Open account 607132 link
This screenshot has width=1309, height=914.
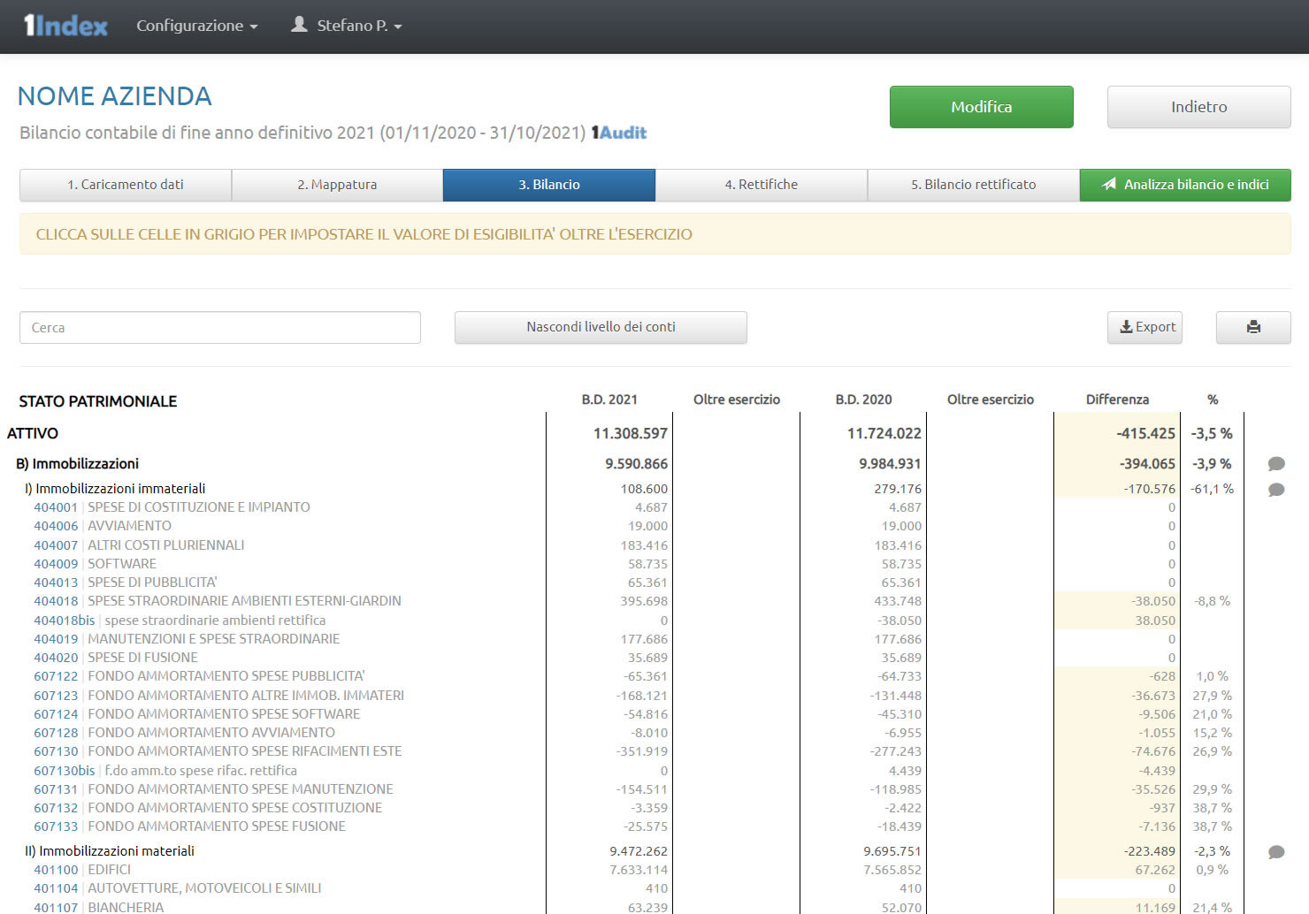[56, 808]
